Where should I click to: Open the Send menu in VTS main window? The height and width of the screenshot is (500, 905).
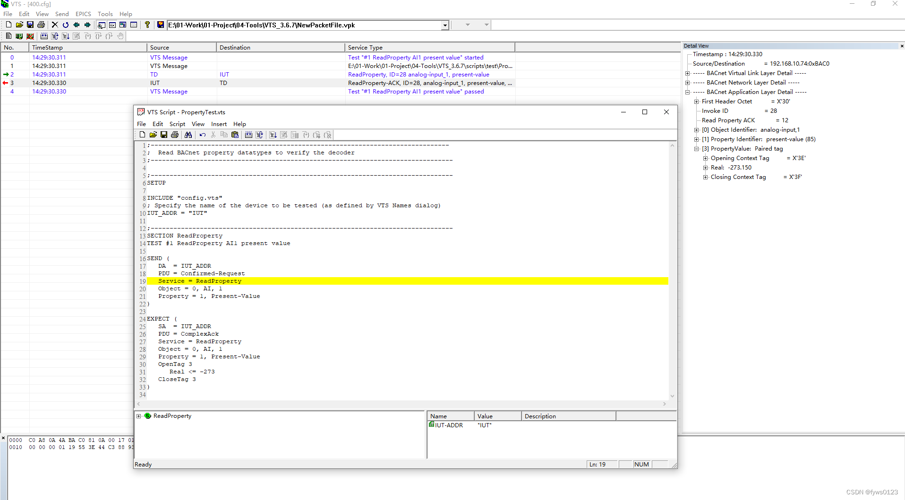62,14
